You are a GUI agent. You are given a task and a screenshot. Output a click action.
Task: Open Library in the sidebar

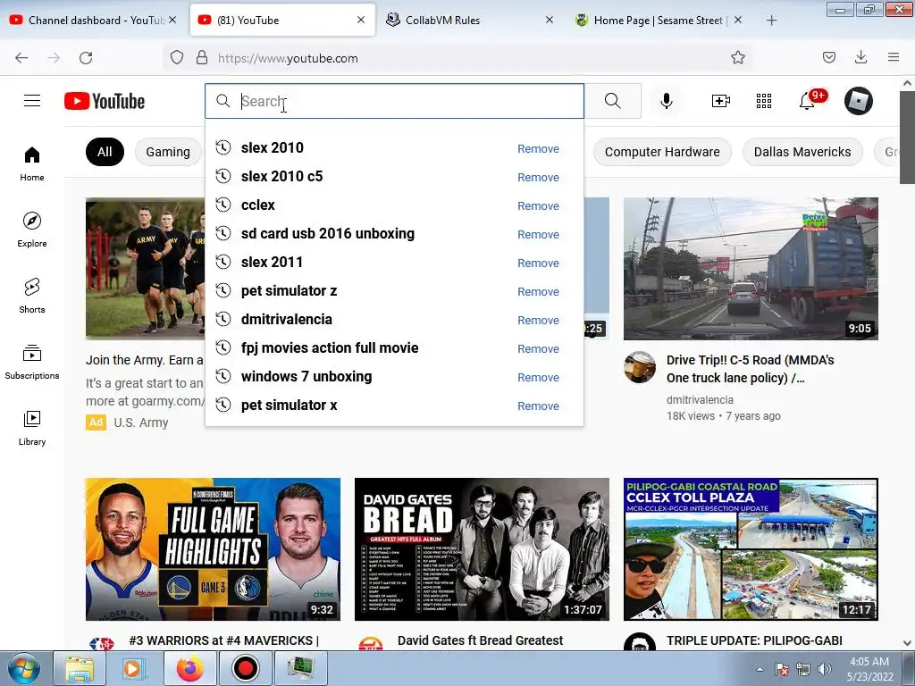32,428
